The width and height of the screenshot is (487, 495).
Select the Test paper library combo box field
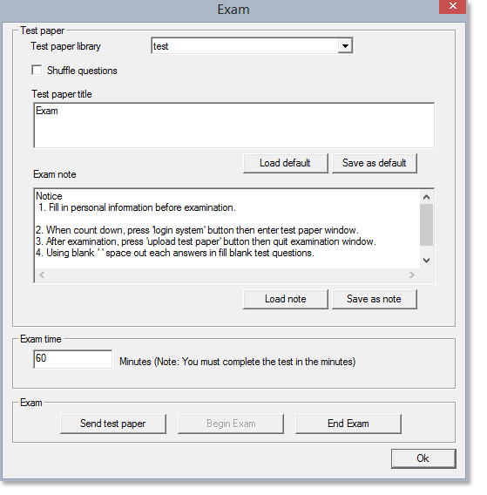coord(252,46)
